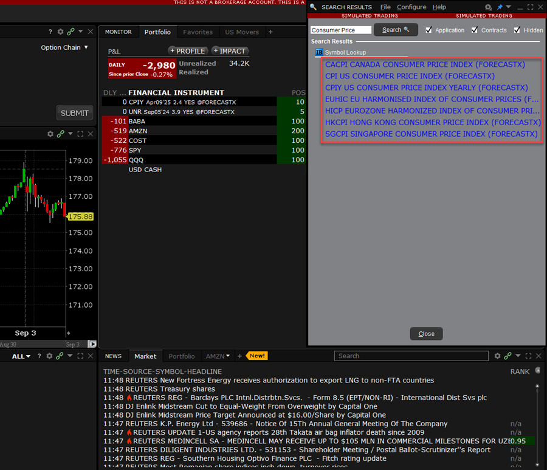
Task: Open settings gear in the Option Chain panel
Action: 60,32
